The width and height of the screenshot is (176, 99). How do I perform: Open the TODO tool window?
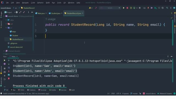[21, 90]
